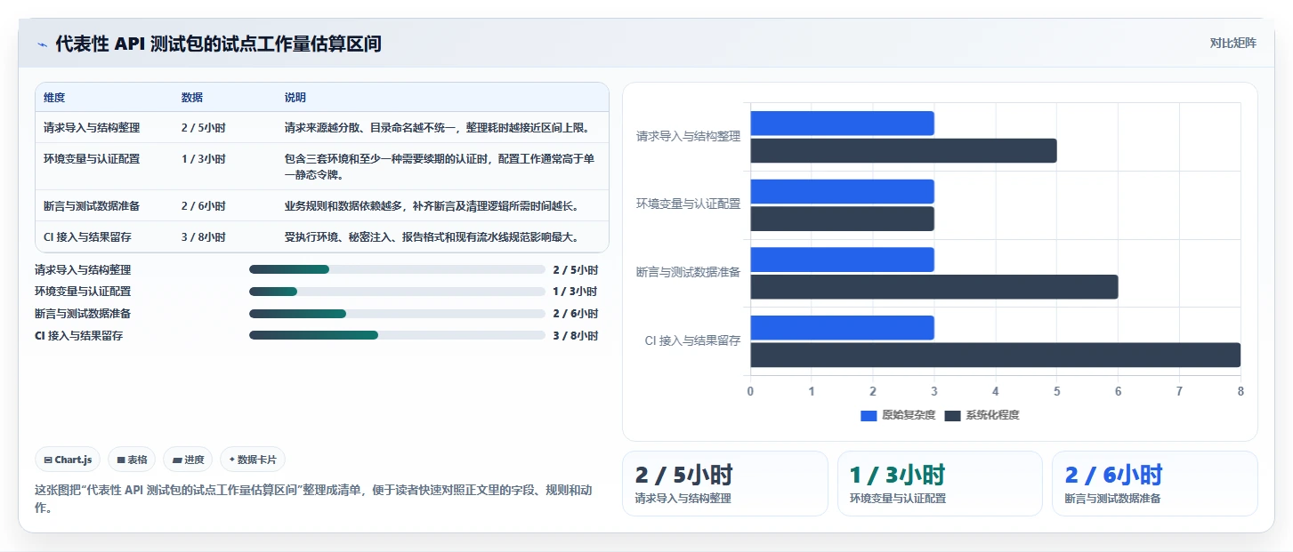Click the blue bar for 断言与测试数据准备 in chart
This screenshot has height=552, width=1293.
(842, 260)
